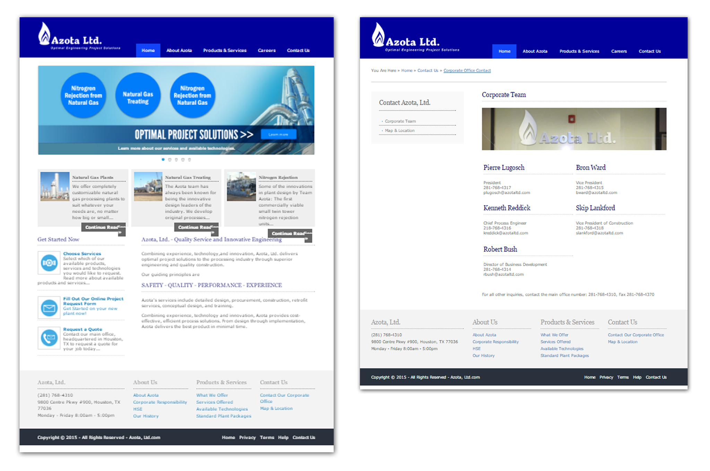Screen dimensions: 710x471
Task: Open Careers menu on contact page
Action: point(618,51)
